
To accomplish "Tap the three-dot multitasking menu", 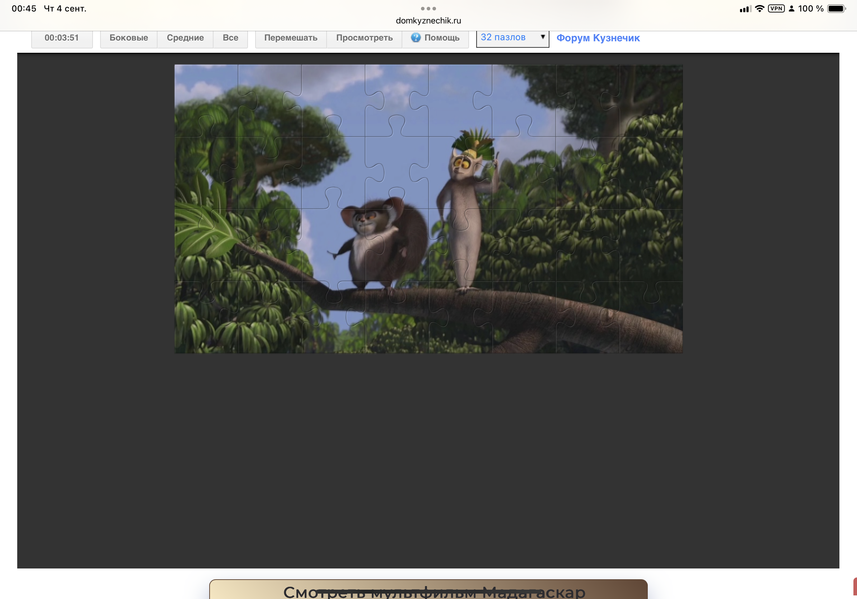I will (x=428, y=9).
